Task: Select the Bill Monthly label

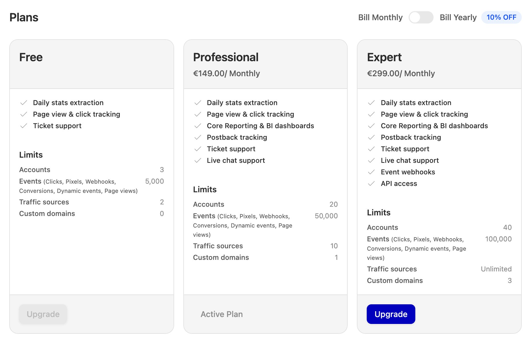Action: pos(380,17)
